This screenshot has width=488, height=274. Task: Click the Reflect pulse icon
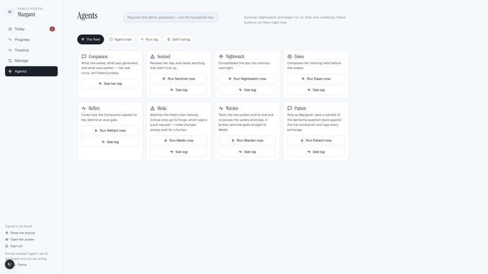tap(84, 108)
